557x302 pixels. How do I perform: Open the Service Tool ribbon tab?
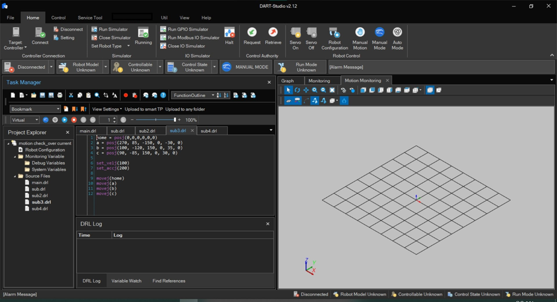(90, 17)
